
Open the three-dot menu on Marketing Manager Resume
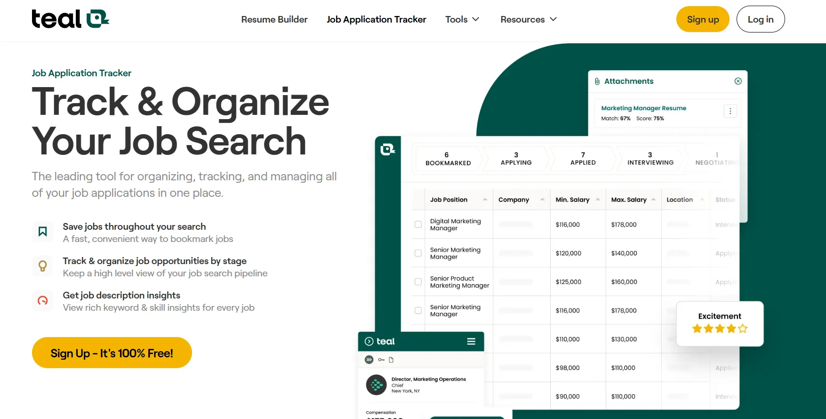[x=730, y=111]
